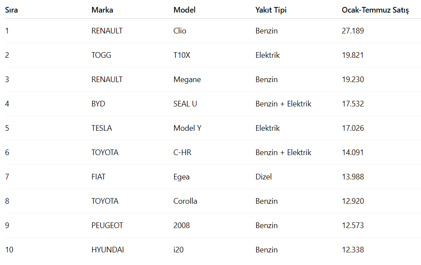
Task: Click the Dizel fuel type cell
Action: (x=263, y=177)
